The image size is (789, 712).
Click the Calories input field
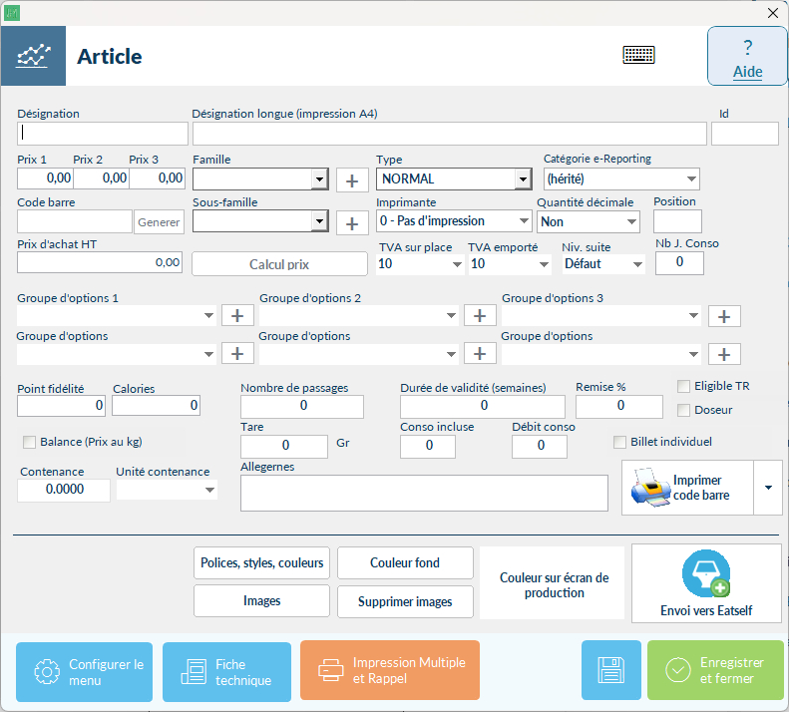pos(156,406)
